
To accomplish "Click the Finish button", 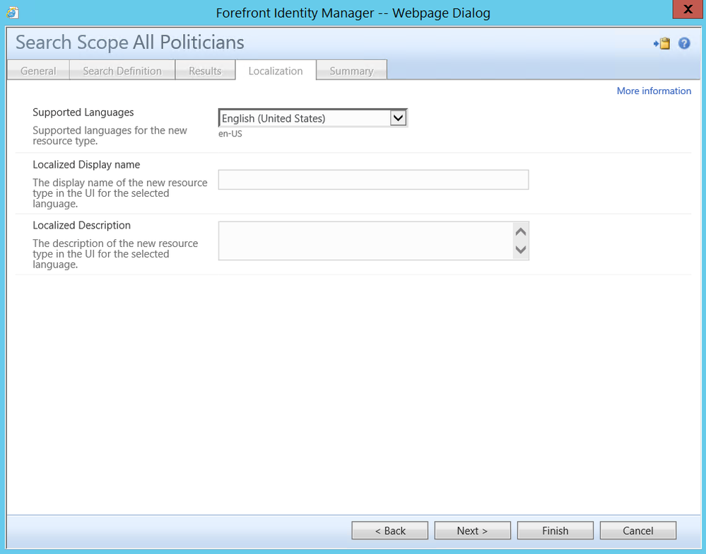I will (555, 531).
